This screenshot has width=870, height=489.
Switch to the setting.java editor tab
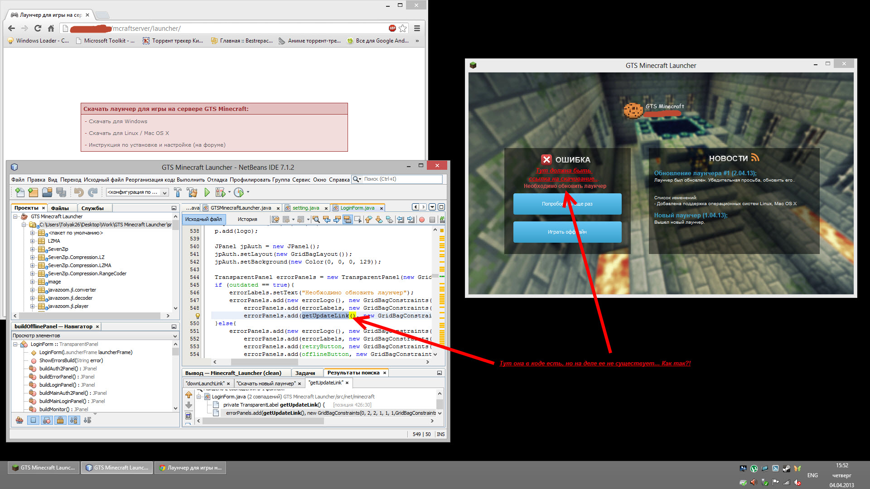(x=305, y=208)
